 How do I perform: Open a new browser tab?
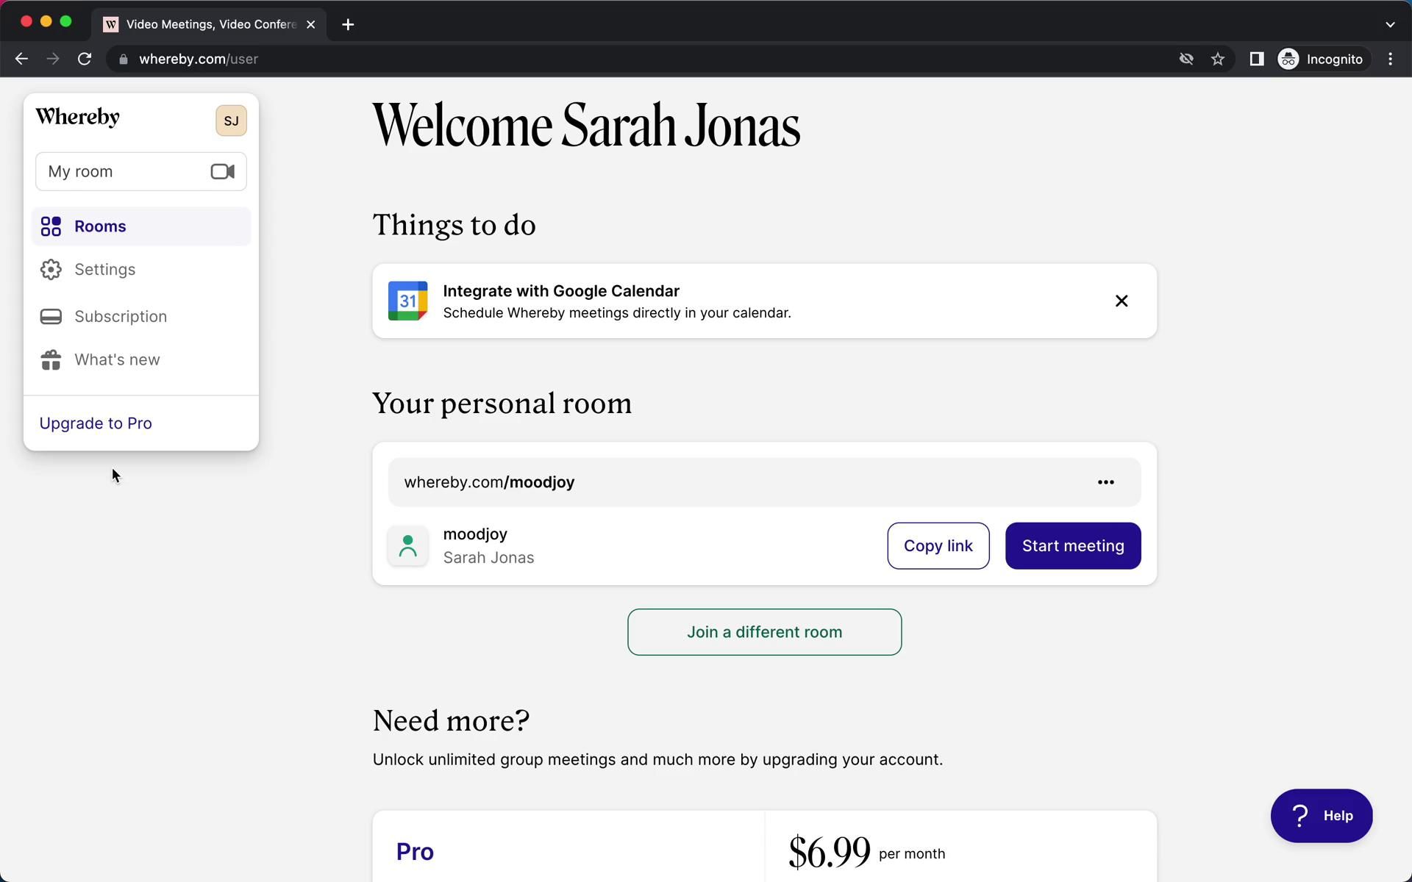pyautogui.click(x=348, y=24)
